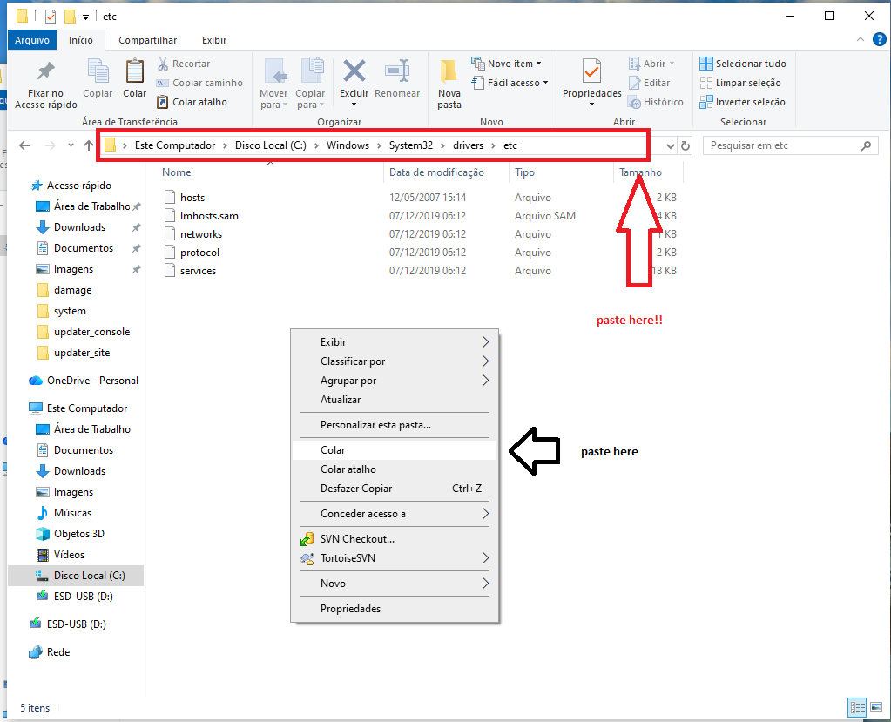Click Inverter seleção in the ribbon
Image resolution: width=891 pixels, height=722 pixels.
click(x=742, y=102)
